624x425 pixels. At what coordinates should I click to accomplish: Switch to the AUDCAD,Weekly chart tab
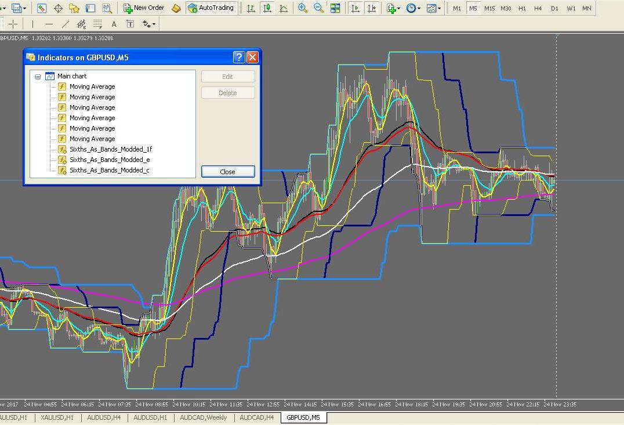click(203, 417)
